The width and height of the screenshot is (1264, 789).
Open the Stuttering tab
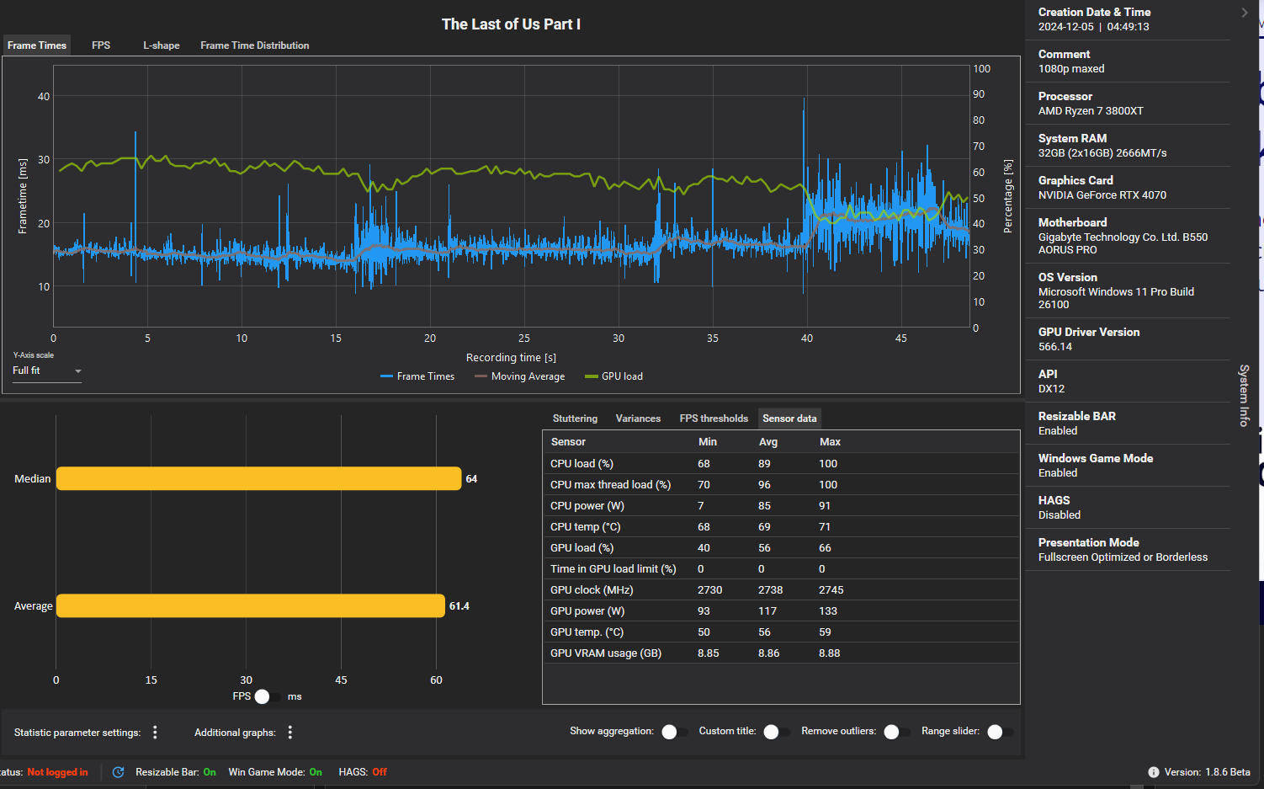click(575, 418)
